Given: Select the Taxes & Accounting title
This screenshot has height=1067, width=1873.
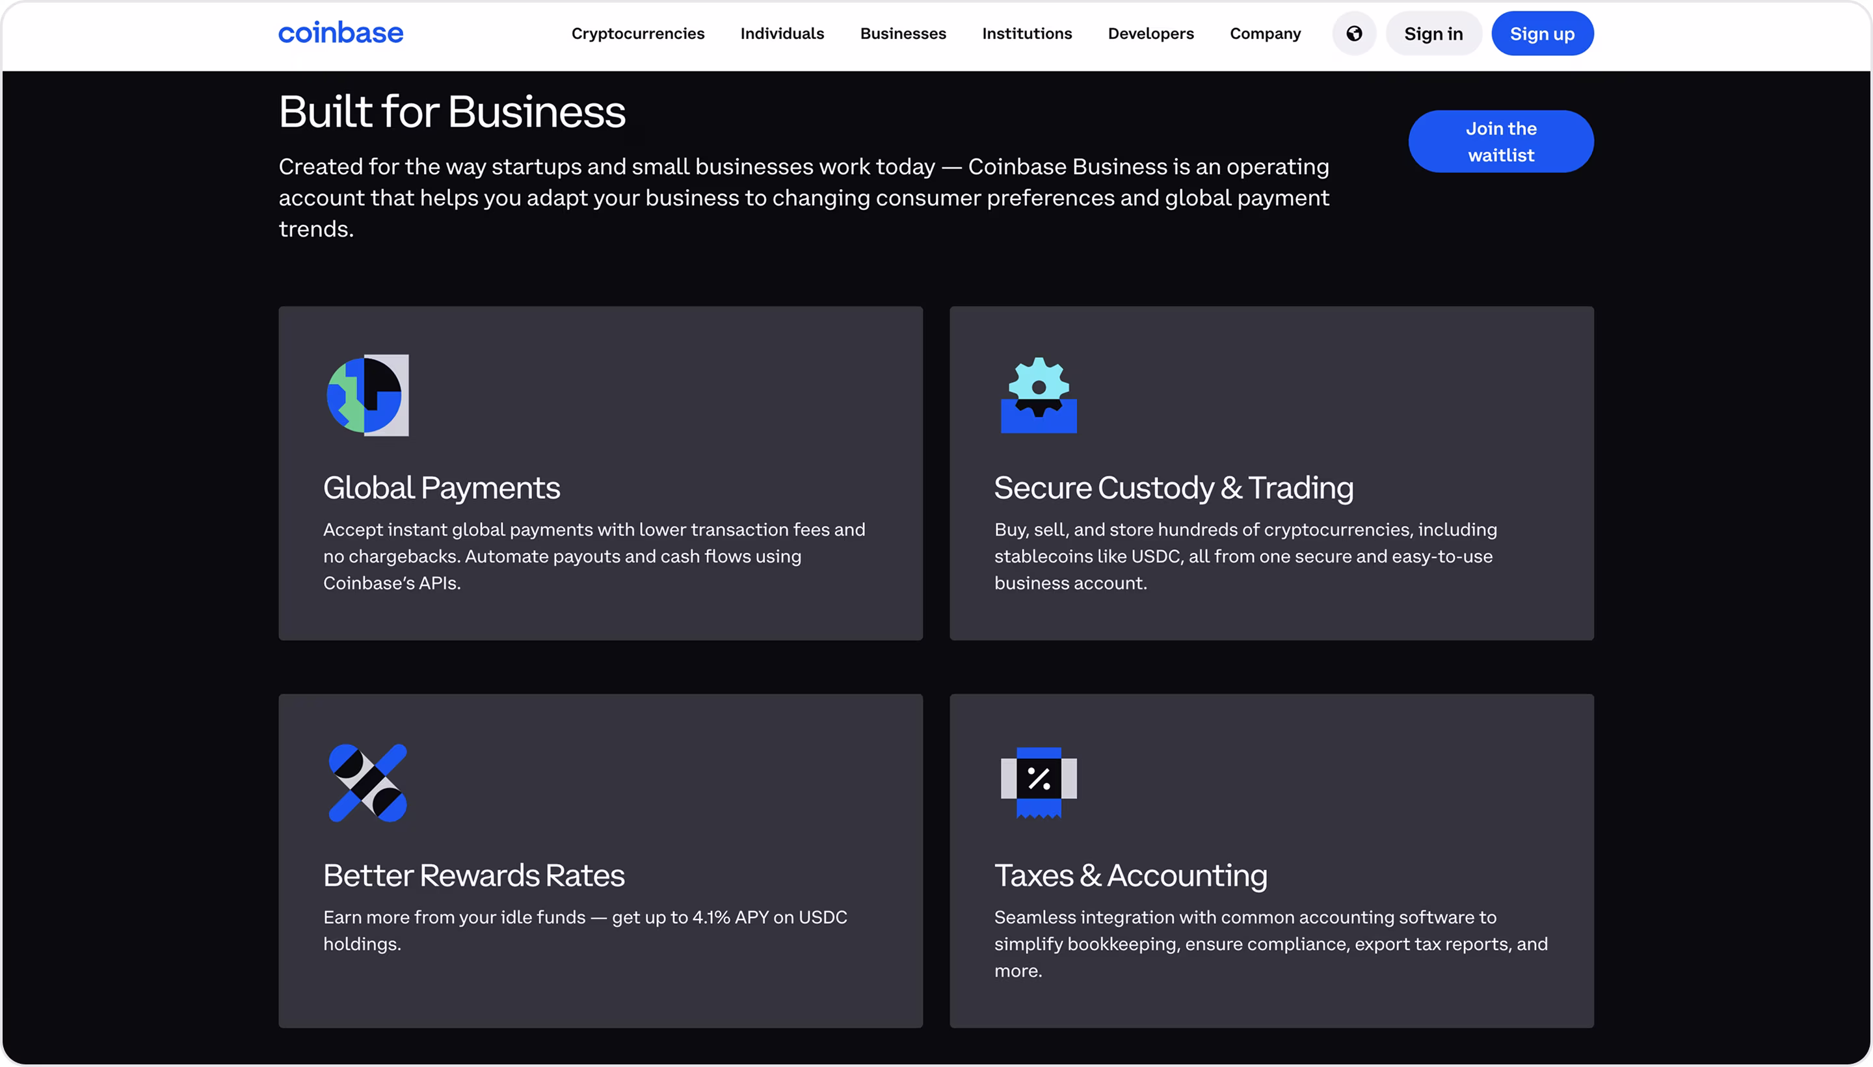Looking at the screenshot, I should pyautogui.click(x=1130, y=876).
